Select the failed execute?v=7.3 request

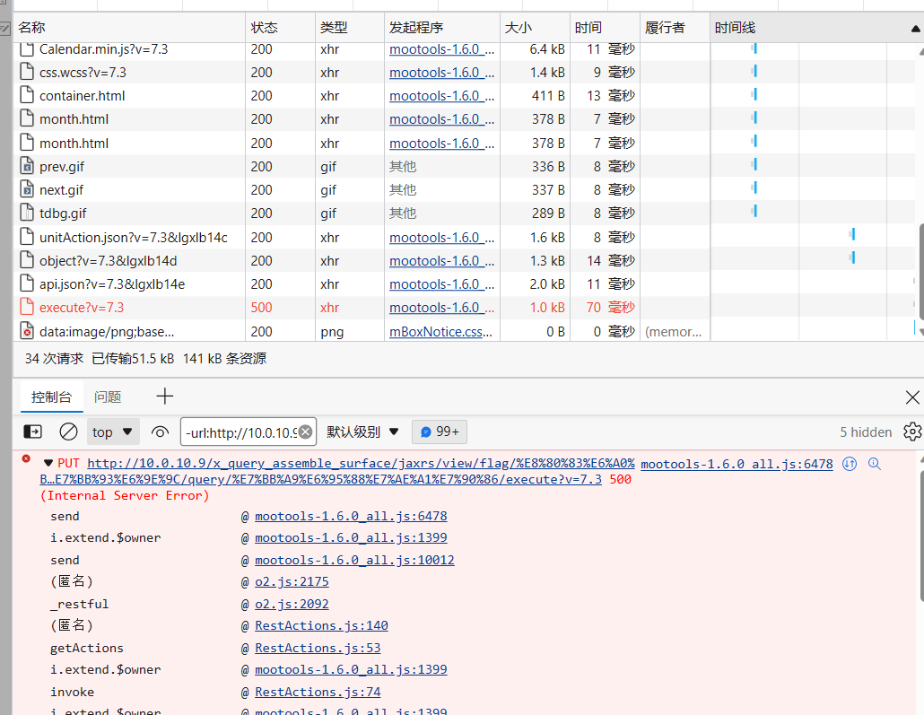point(82,308)
